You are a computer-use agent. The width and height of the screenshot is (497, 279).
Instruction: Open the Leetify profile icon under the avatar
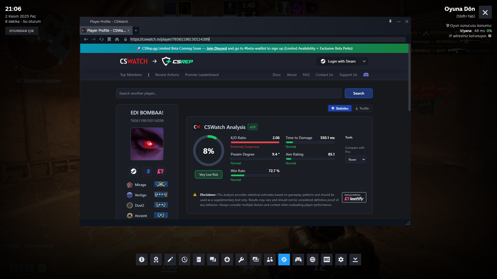tap(160, 171)
